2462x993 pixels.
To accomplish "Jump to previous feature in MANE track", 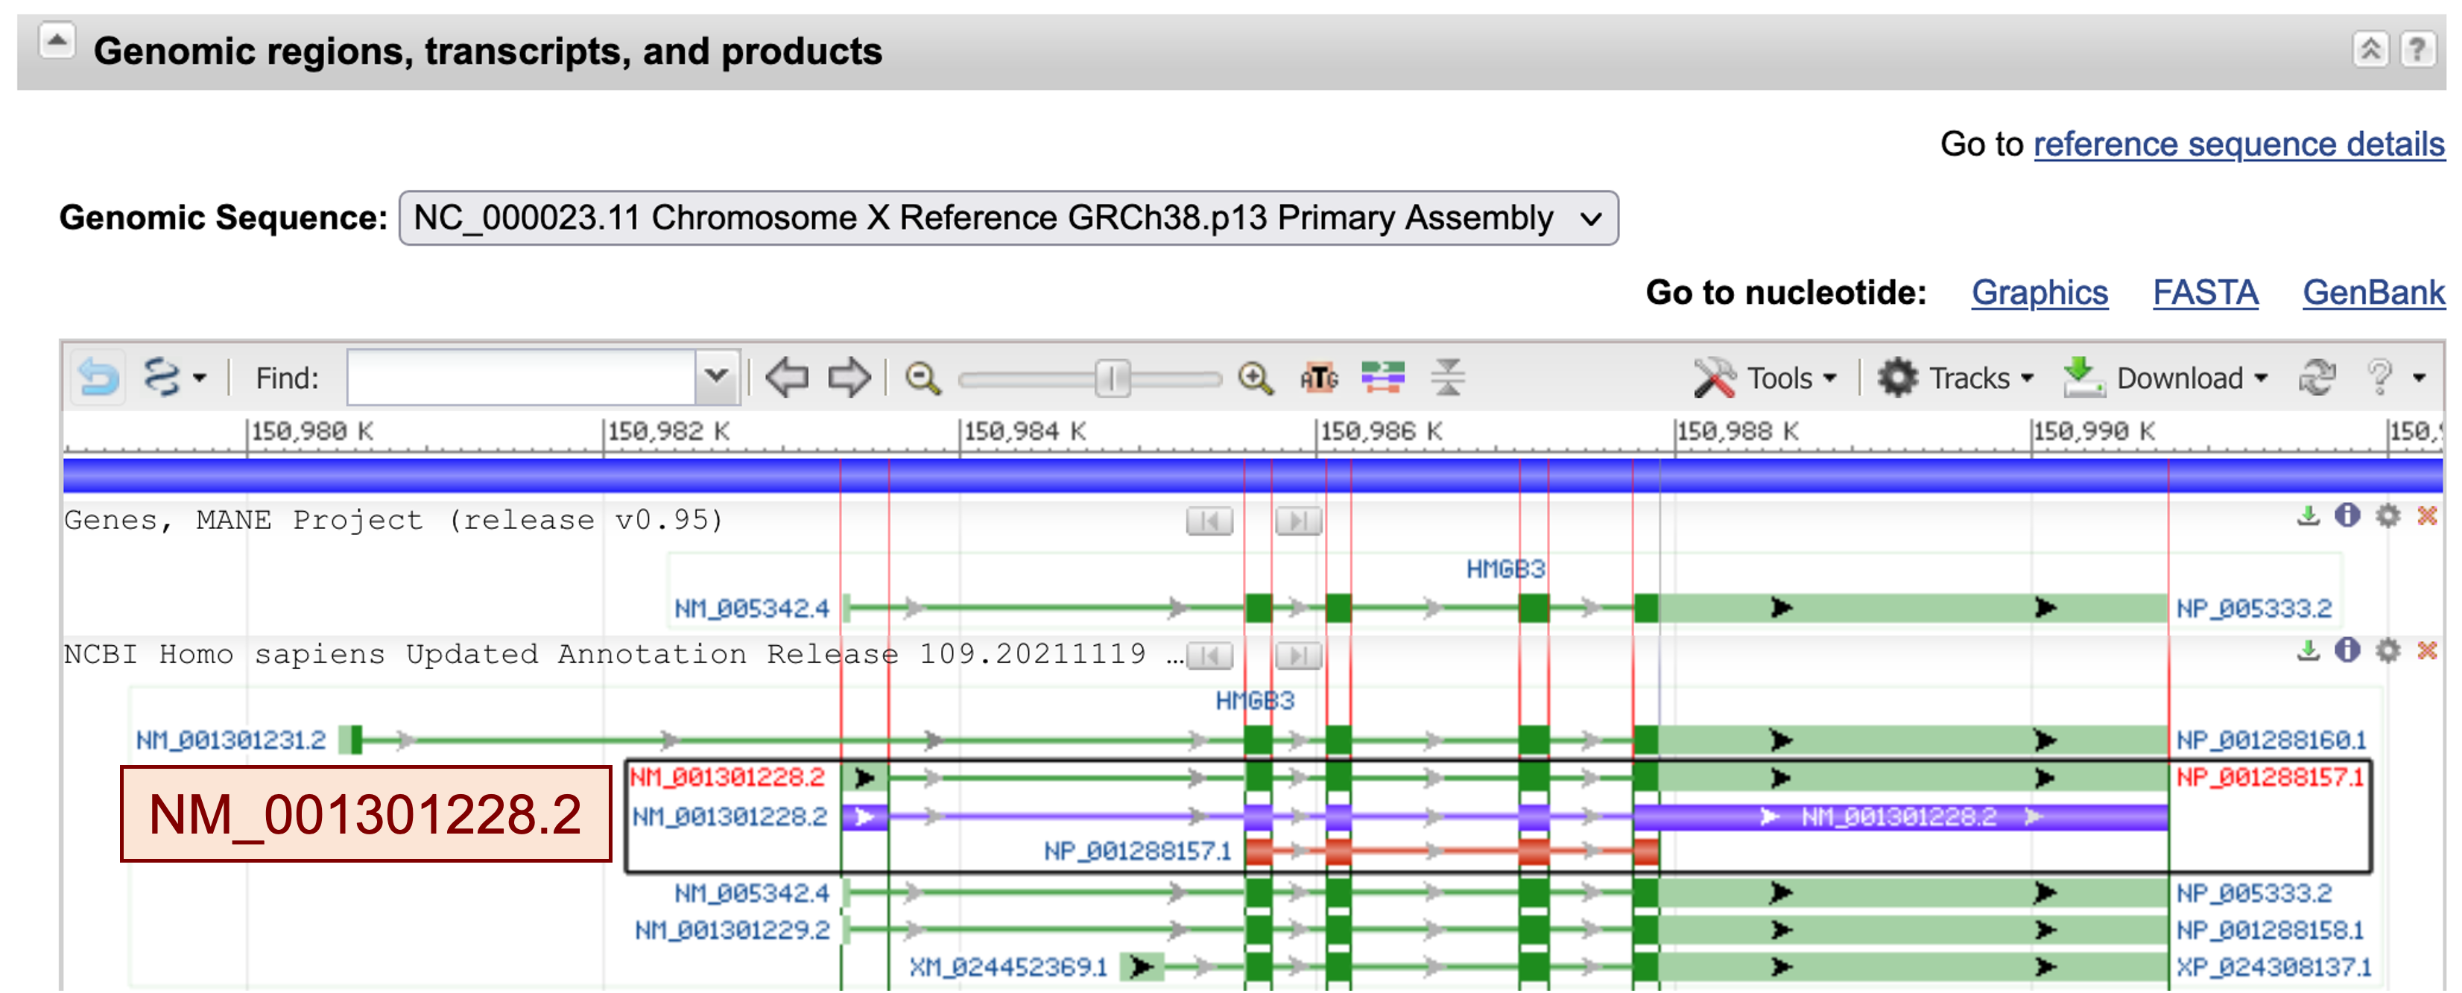I will coord(1209,521).
